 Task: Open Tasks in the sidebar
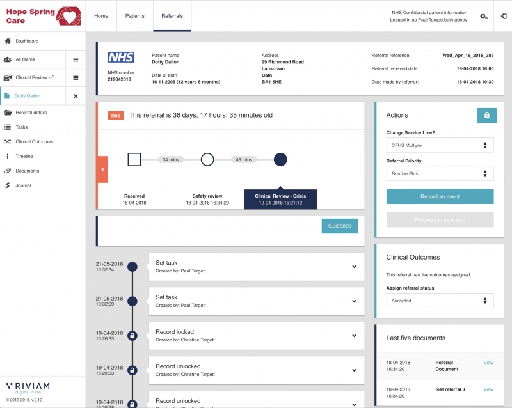click(22, 127)
